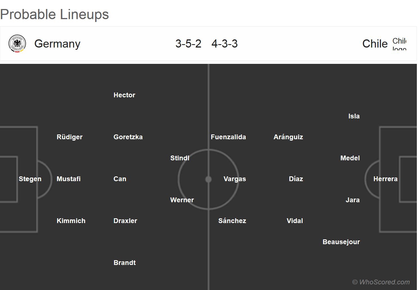Viewport: 418px width, 290px height.
Task: Click Germany's 3-5-2 formation label
Action: pos(188,44)
